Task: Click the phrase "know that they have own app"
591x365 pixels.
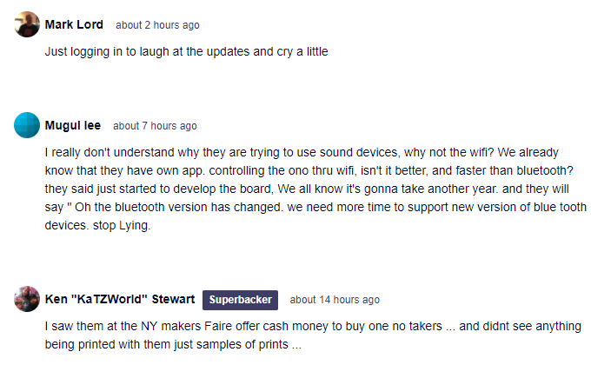Action: [125, 171]
